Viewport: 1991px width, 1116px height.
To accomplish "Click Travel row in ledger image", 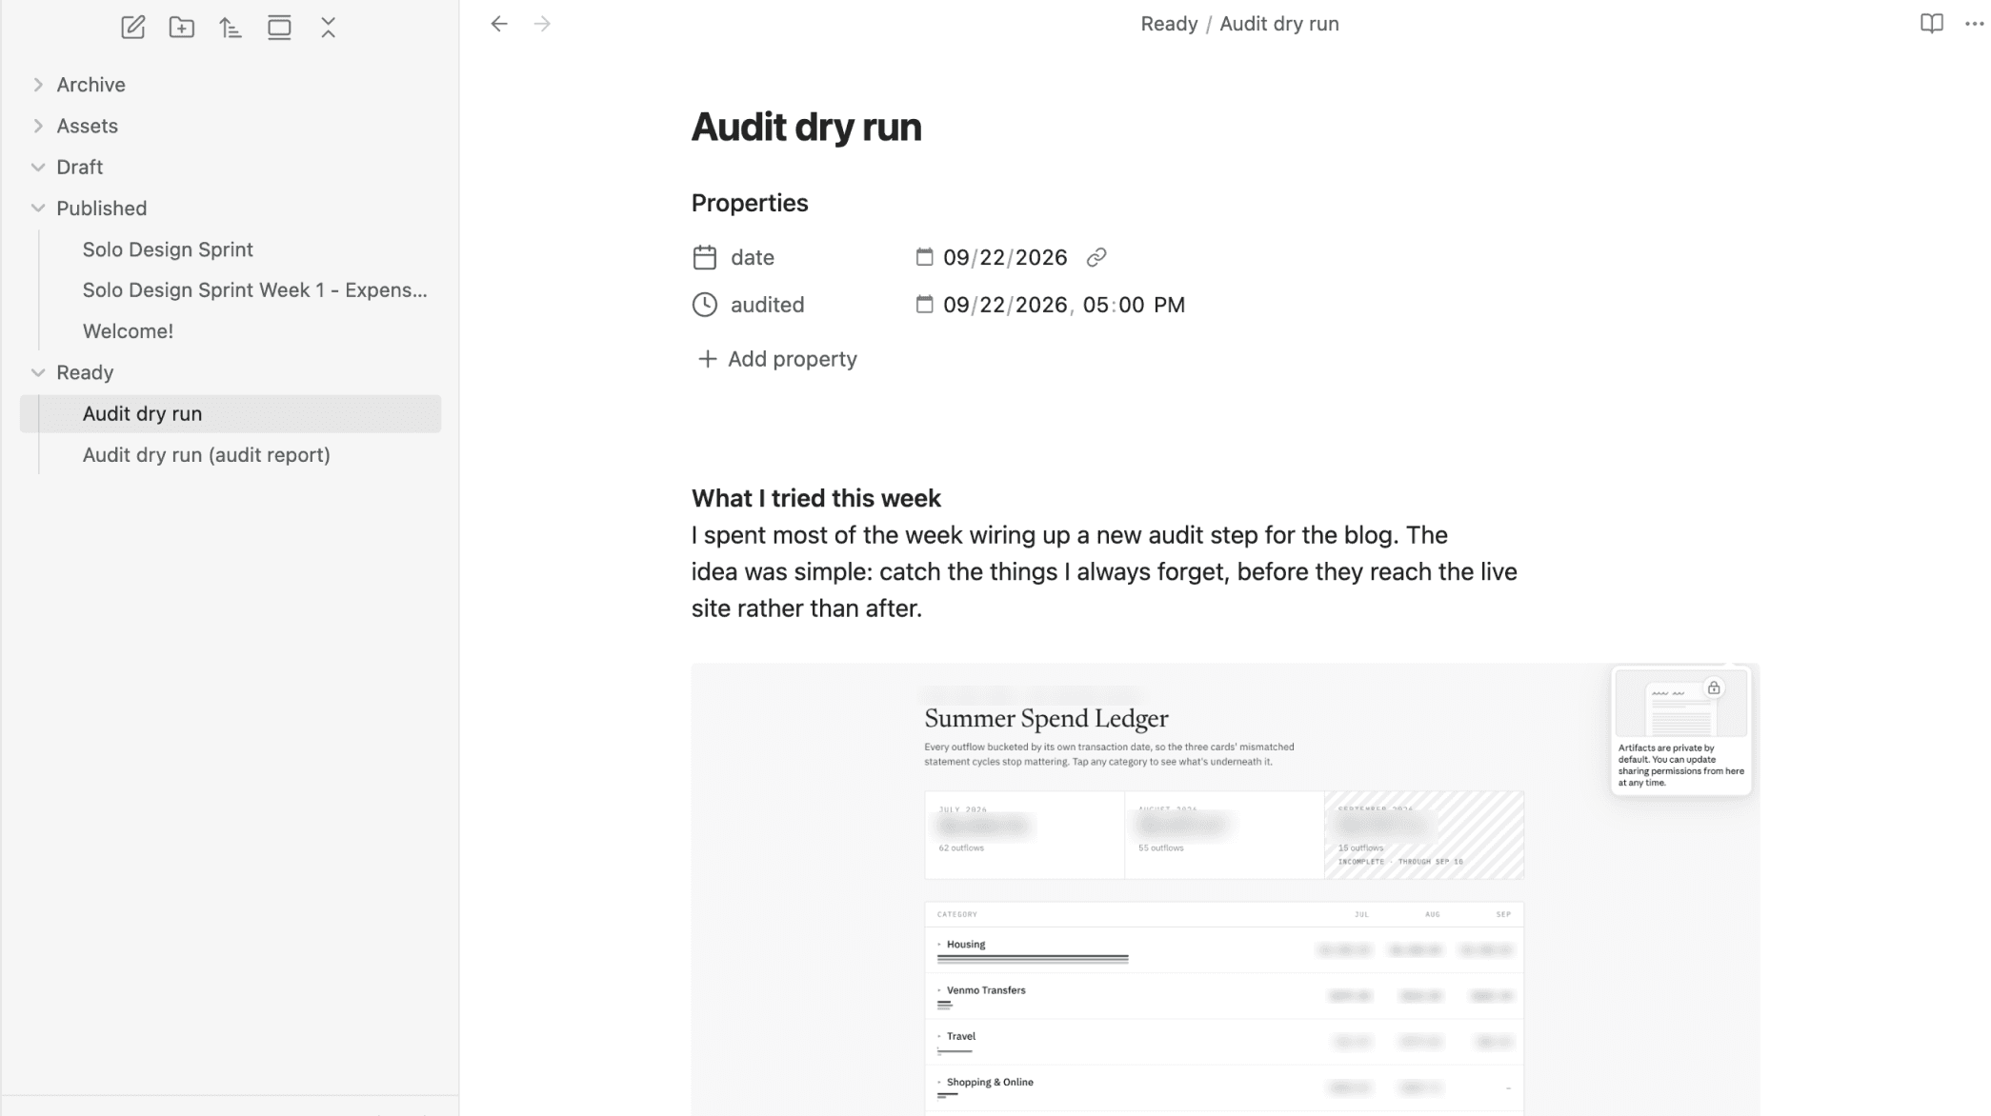I will pyautogui.click(x=1224, y=1042).
